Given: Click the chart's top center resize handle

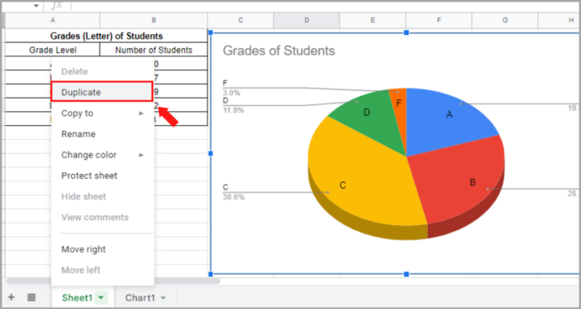Looking at the screenshot, I should pyautogui.click(x=407, y=33).
